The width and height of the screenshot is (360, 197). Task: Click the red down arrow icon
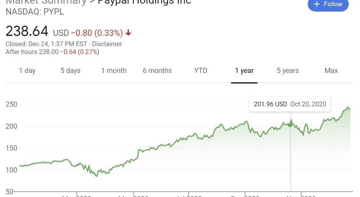point(129,33)
